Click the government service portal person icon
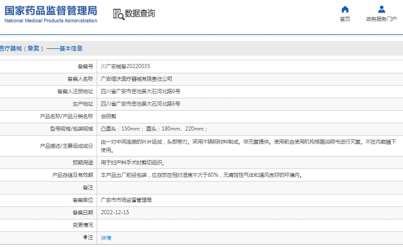The image size is (403, 247). (x=382, y=9)
